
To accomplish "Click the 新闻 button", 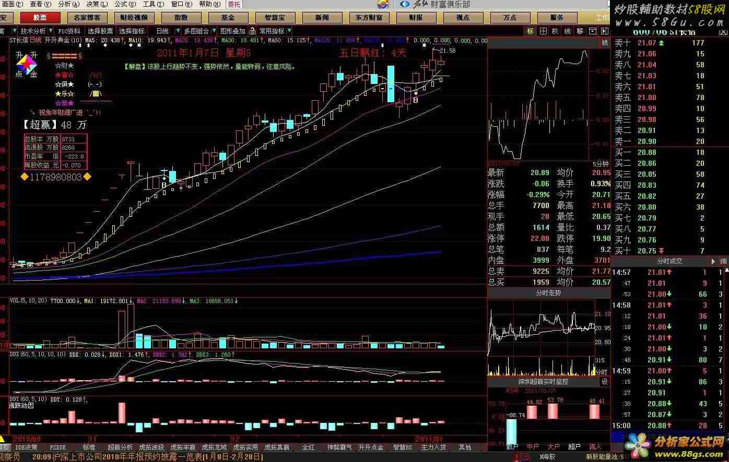I will pyautogui.click(x=322, y=17).
